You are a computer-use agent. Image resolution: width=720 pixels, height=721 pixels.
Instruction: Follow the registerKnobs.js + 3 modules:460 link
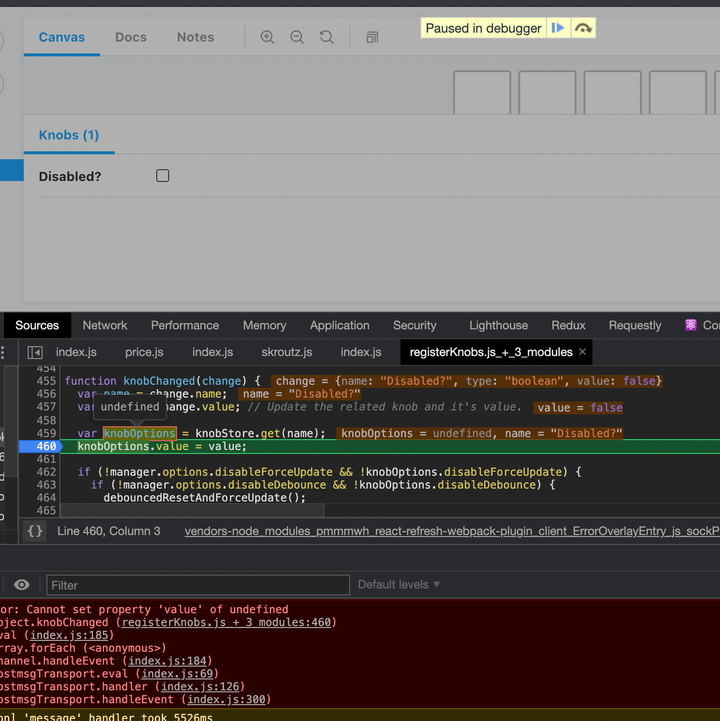(227, 622)
